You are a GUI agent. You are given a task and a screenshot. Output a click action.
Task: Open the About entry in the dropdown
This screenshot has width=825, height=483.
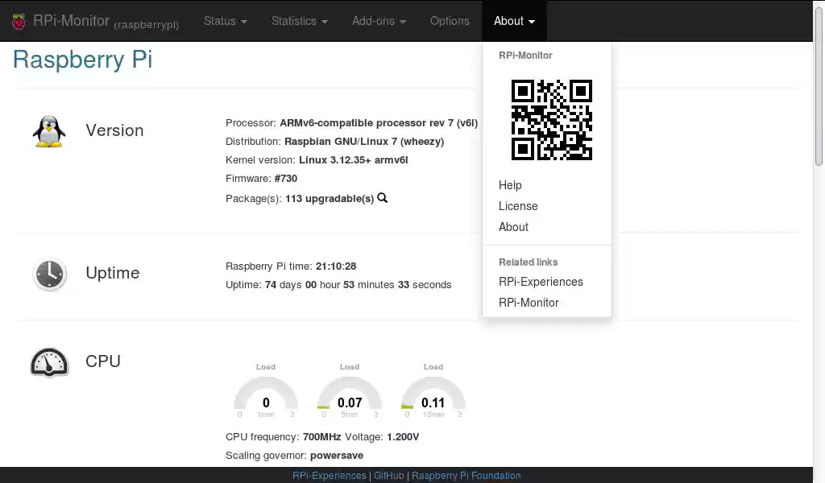coord(513,227)
